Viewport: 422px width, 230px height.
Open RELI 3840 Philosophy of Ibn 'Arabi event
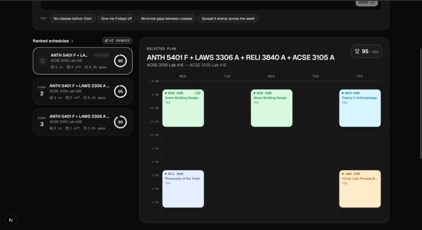(183, 189)
